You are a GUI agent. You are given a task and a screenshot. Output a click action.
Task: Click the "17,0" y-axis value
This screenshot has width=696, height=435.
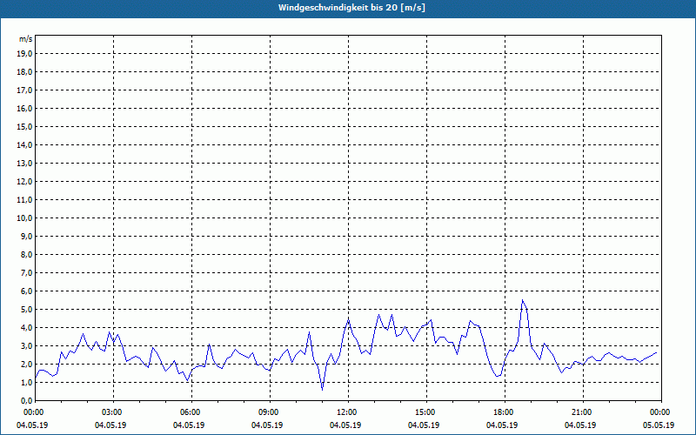coord(24,90)
